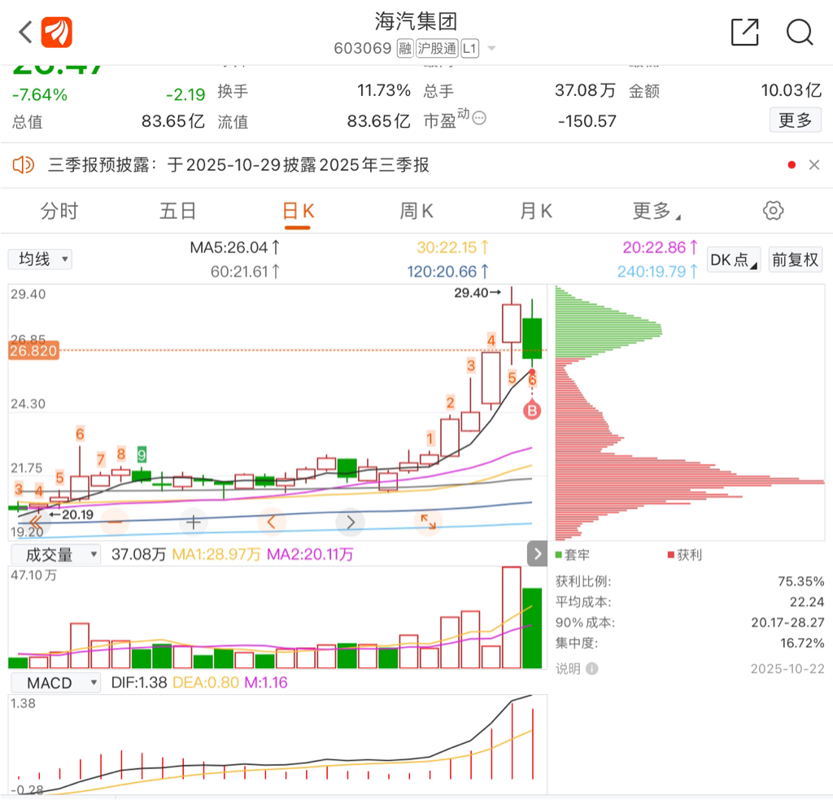Jump to earliest data with double-left arrows
The height and width of the screenshot is (800, 833).
36,522
